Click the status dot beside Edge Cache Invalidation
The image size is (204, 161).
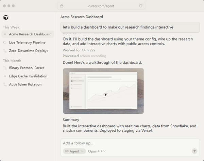click(x=5, y=76)
